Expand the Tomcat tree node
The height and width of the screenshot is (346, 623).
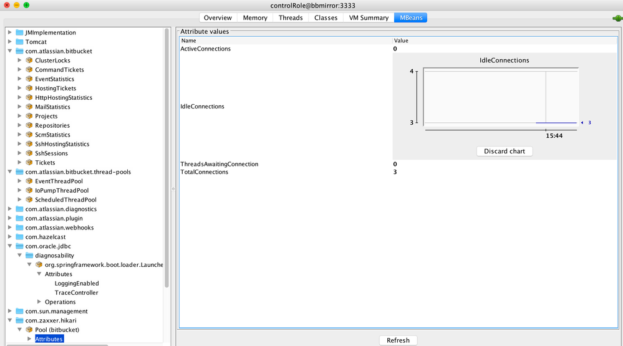[10, 42]
